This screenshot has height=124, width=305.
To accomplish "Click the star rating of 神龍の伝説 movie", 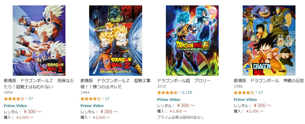I will (x=244, y=93).
